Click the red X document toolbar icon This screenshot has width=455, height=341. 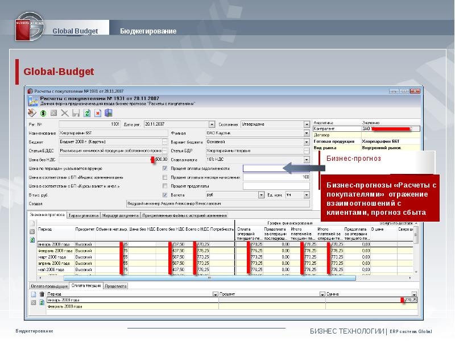click(x=98, y=113)
